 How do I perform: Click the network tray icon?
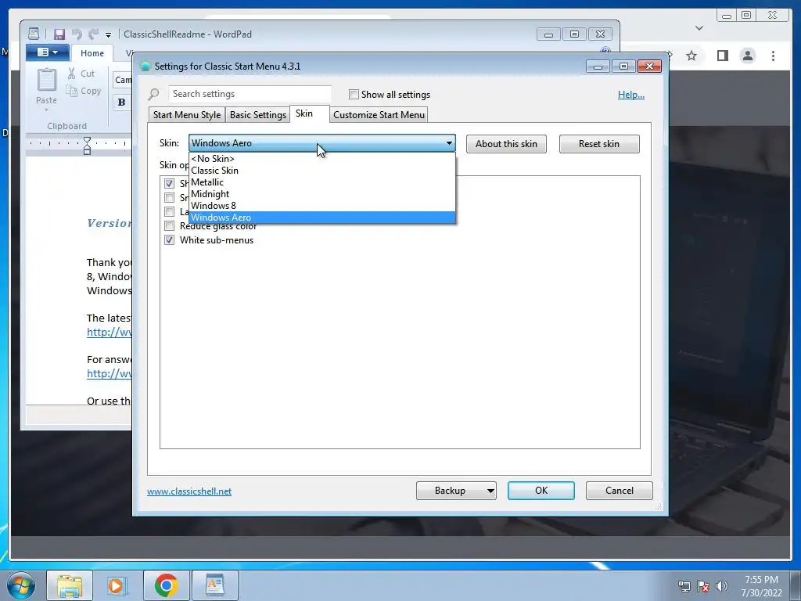tap(684, 586)
